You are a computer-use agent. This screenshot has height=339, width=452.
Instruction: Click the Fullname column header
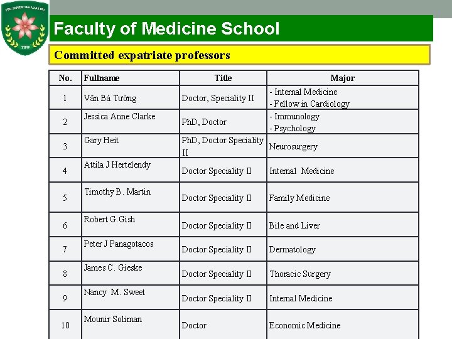click(x=102, y=78)
